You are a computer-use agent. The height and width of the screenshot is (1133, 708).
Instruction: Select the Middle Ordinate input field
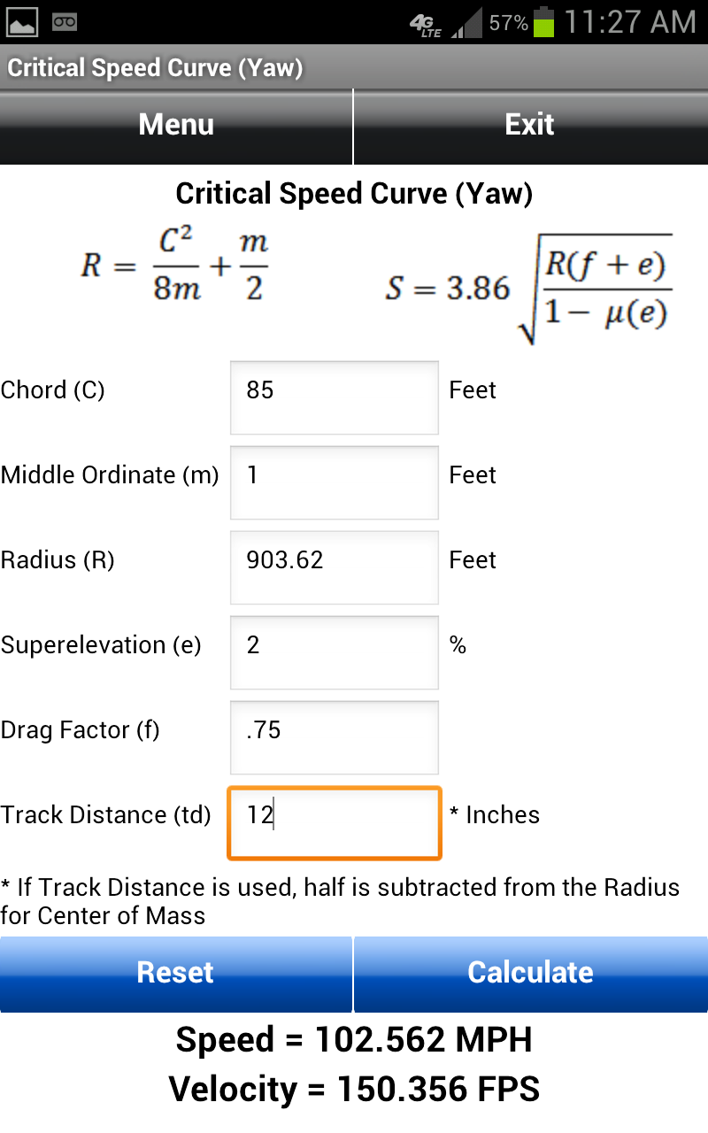click(334, 482)
